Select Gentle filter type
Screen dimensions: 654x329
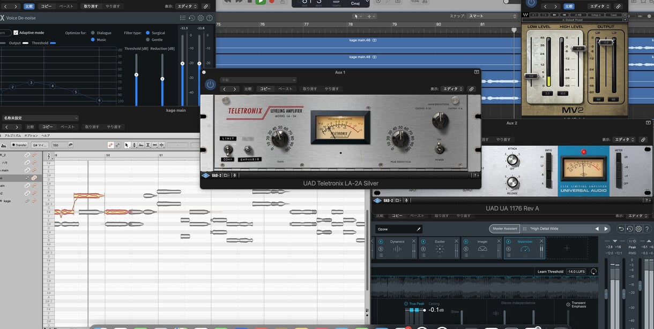click(148, 40)
